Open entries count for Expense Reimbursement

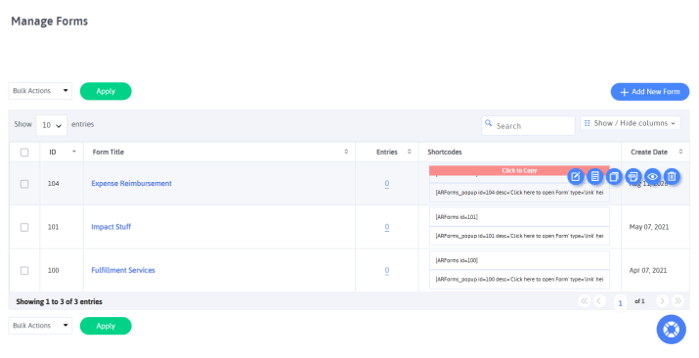click(x=387, y=183)
